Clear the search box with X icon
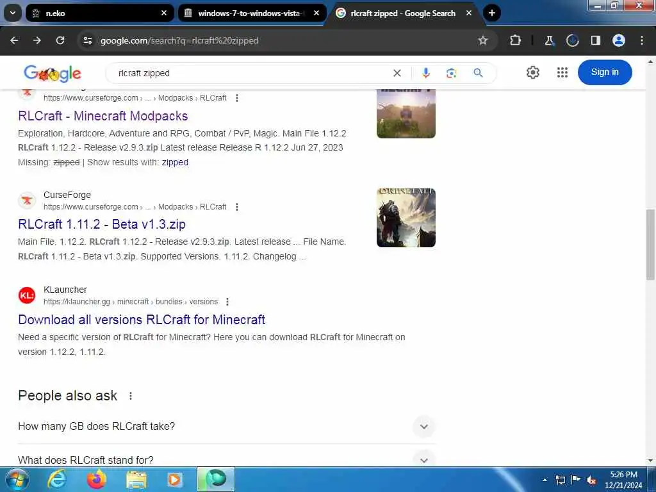Viewport: 656px width, 492px height. point(397,73)
